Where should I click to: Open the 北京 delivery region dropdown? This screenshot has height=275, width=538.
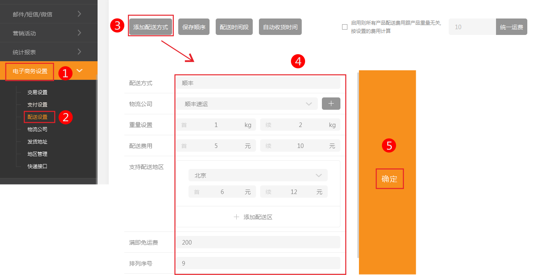258,176
